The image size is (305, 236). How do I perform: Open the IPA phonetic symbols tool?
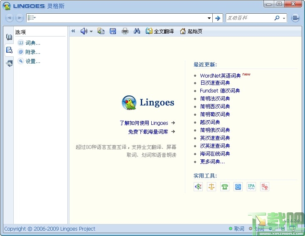[251, 187]
